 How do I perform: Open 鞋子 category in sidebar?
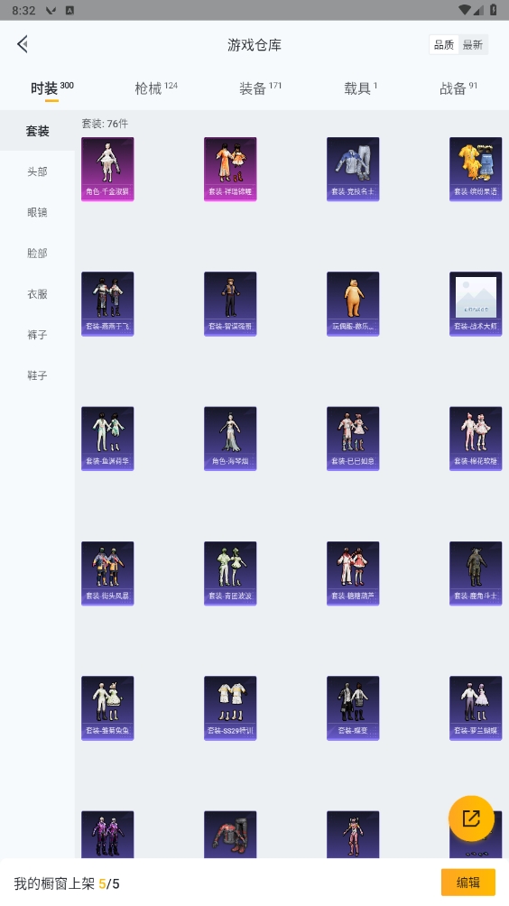tap(38, 375)
